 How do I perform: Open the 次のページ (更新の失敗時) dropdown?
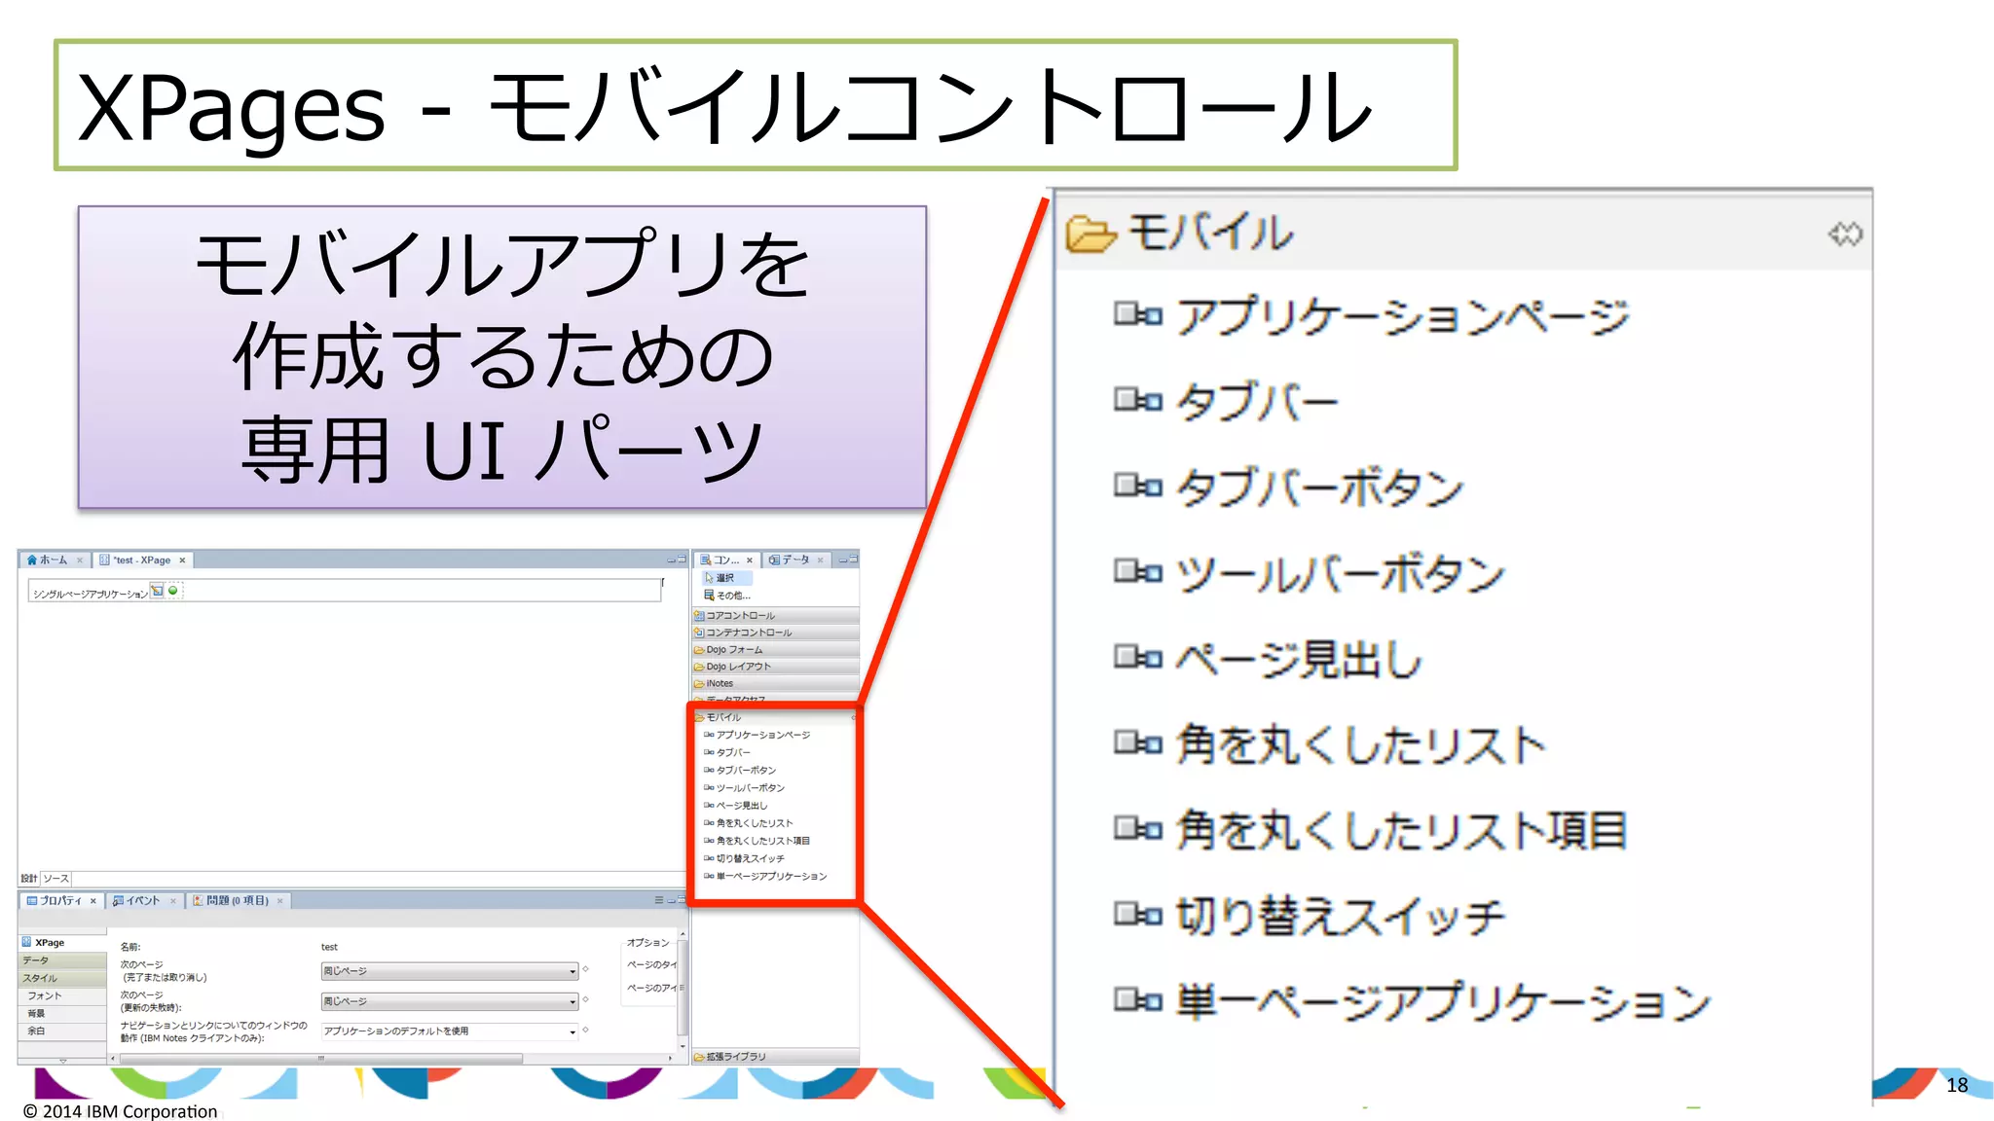[x=450, y=1001]
